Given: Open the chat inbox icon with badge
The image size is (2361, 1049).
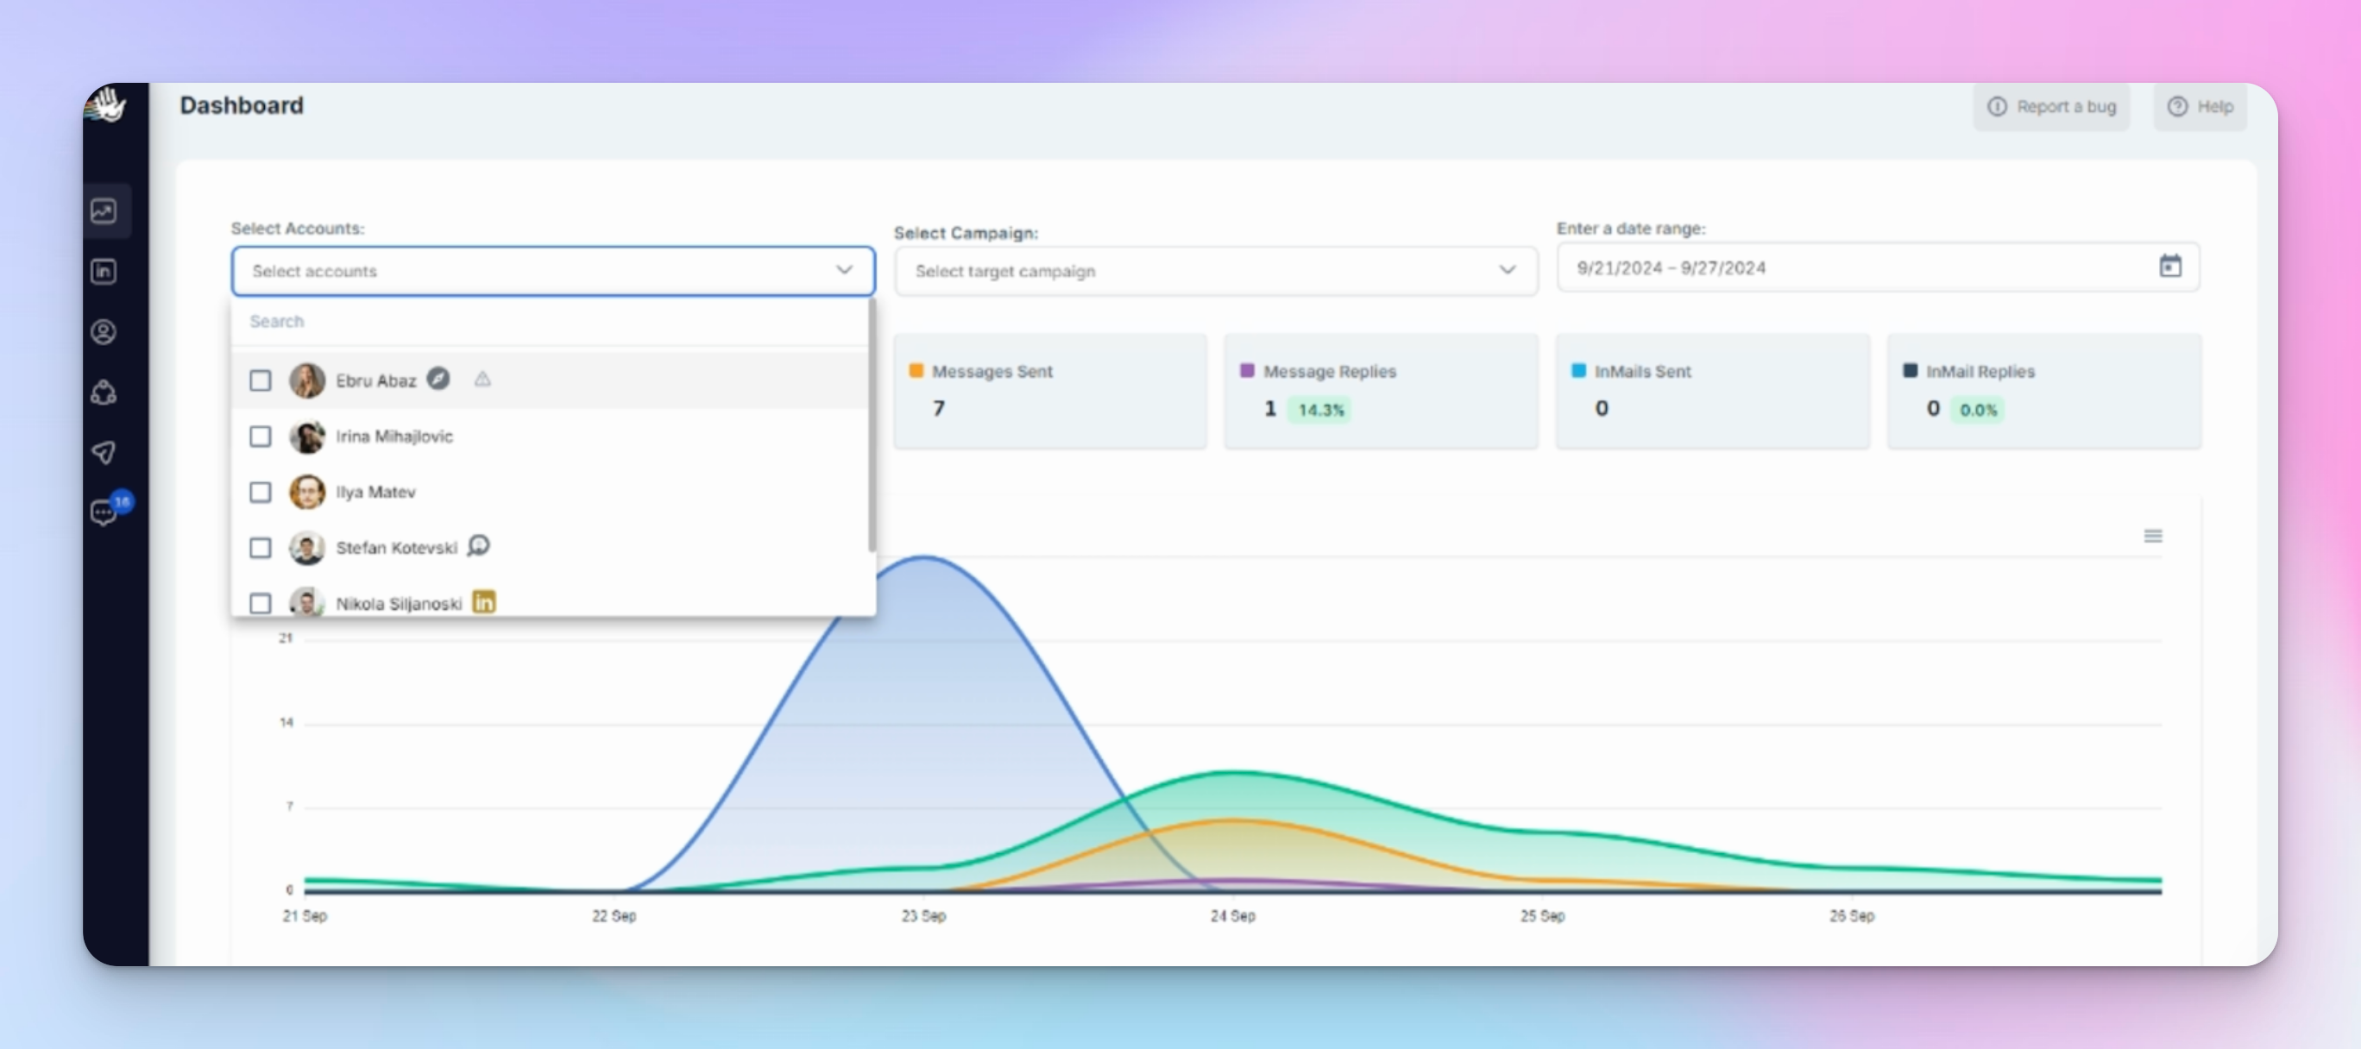Looking at the screenshot, I should 104,512.
